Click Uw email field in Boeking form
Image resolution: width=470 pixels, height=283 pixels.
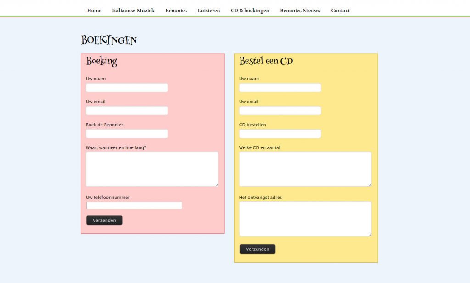pos(127,110)
